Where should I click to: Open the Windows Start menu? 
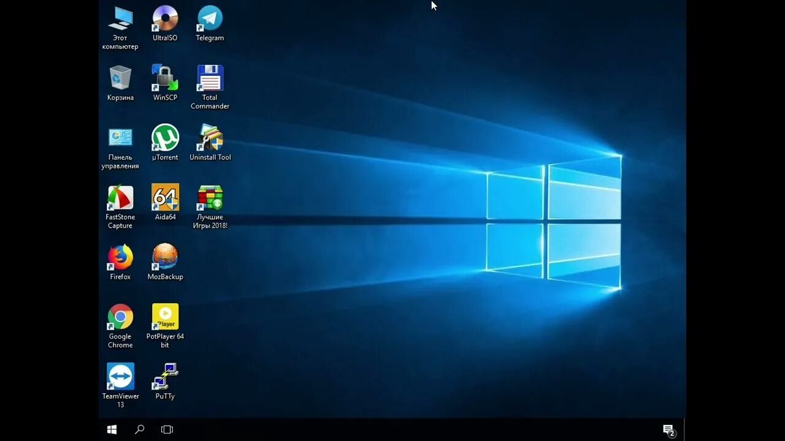tap(112, 430)
